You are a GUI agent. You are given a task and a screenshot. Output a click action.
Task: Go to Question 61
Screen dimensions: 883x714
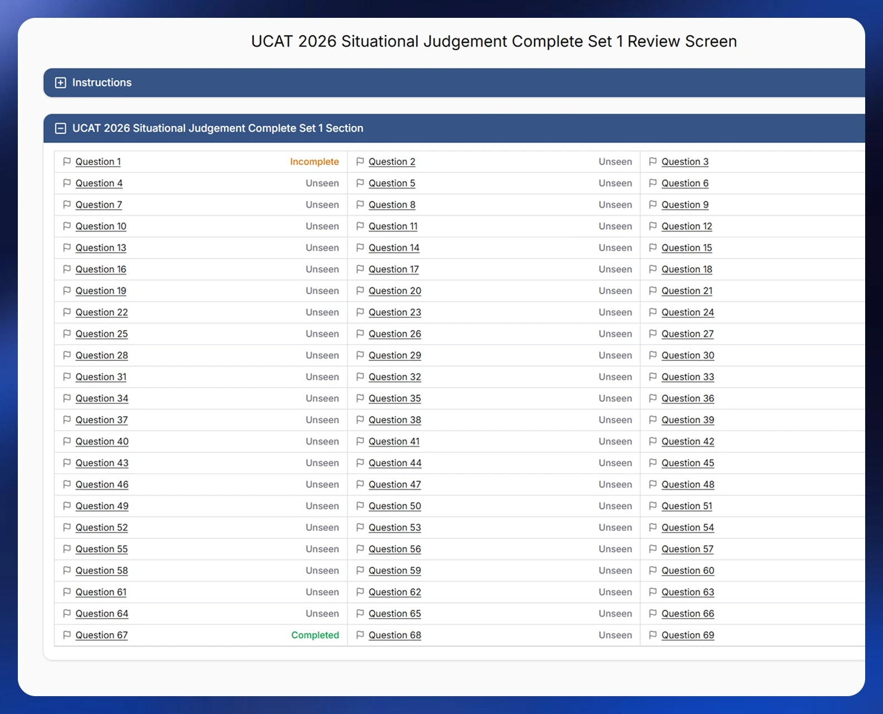tap(101, 592)
